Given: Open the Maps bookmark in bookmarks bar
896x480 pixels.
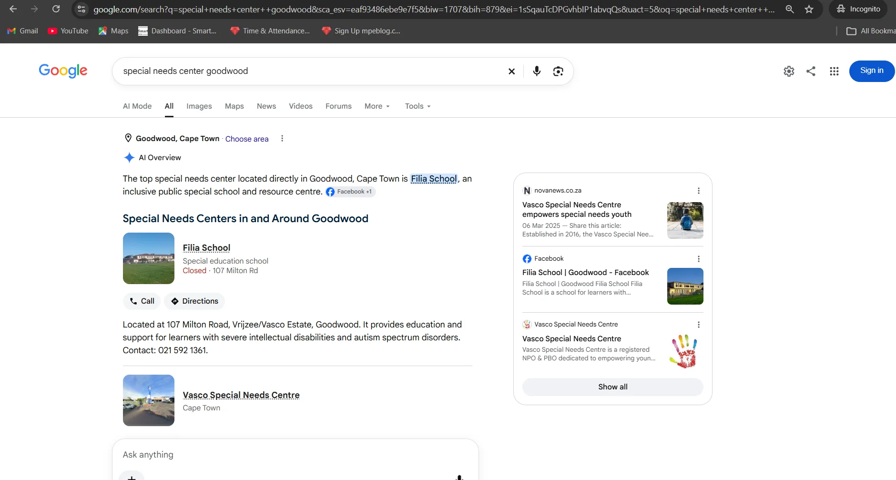Looking at the screenshot, I should pos(113,31).
